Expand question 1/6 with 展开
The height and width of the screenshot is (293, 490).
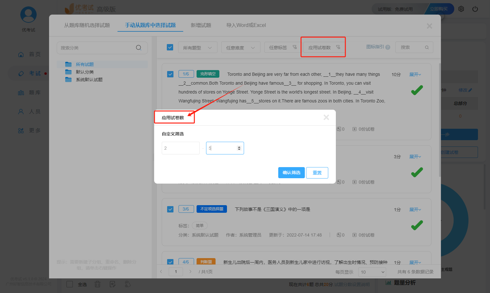pos(415,75)
